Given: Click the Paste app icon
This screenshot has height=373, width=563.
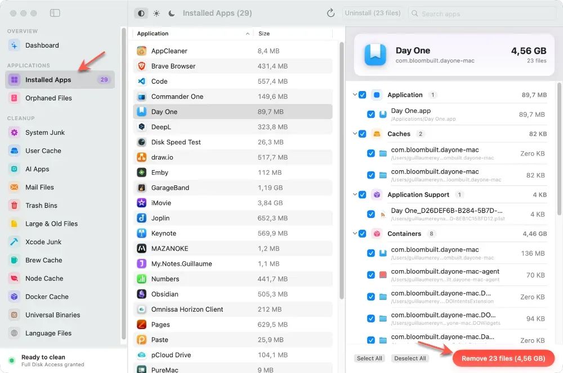Looking at the screenshot, I should point(141,340).
